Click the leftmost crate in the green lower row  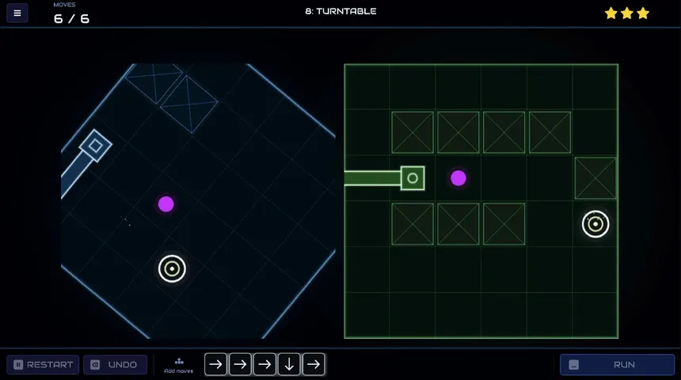coord(413,224)
